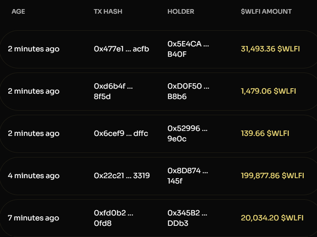Select the 31,493.36 $WLFI amount
This screenshot has width=317, height=237.
[x=270, y=49]
